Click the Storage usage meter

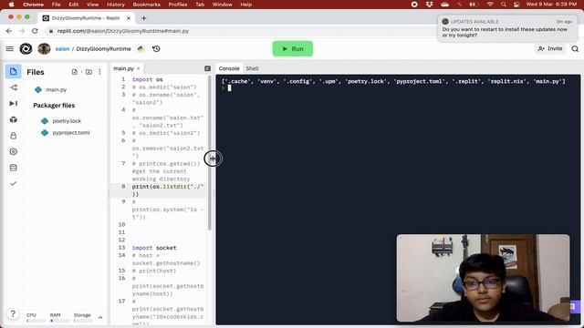82,317
